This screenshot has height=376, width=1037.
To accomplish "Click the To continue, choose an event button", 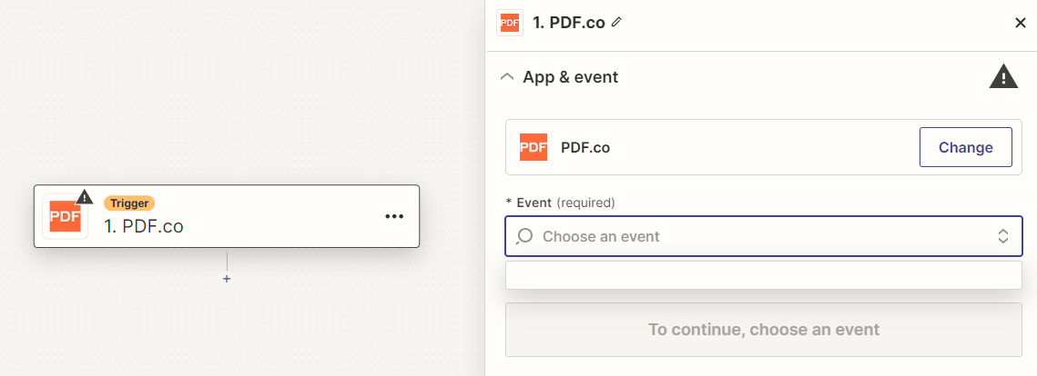I will click(x=763, y=330).
